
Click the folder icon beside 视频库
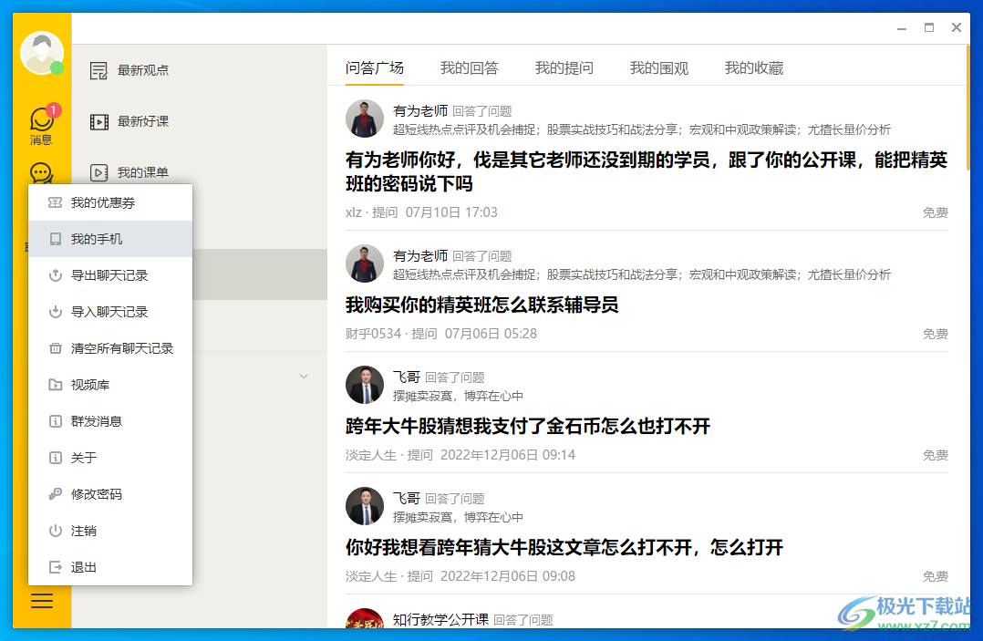coord(55,385)
